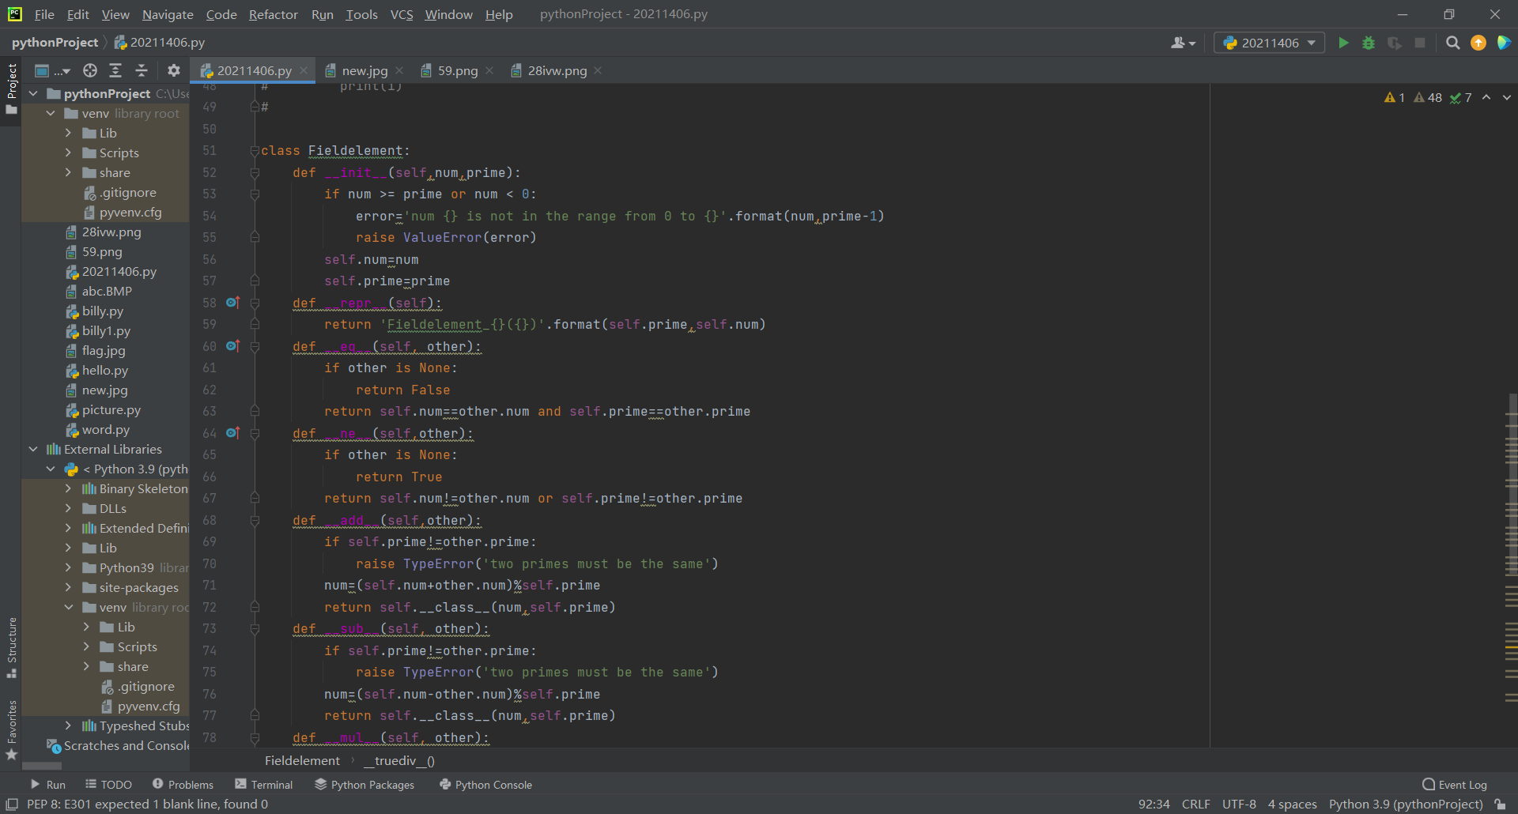
Task: Expand the Binary Skeletons node
Action: 68,488
